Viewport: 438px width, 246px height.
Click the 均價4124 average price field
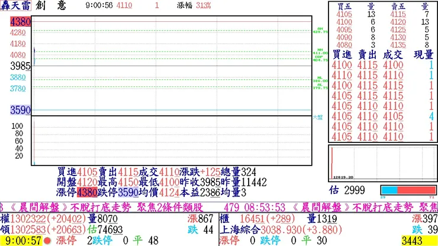click(159, 192)
